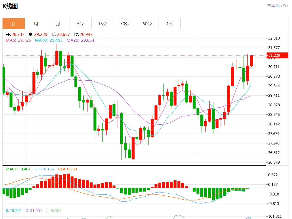
Task: Click the MACD: -0.467 label
Action: click(x=18, y=169)
